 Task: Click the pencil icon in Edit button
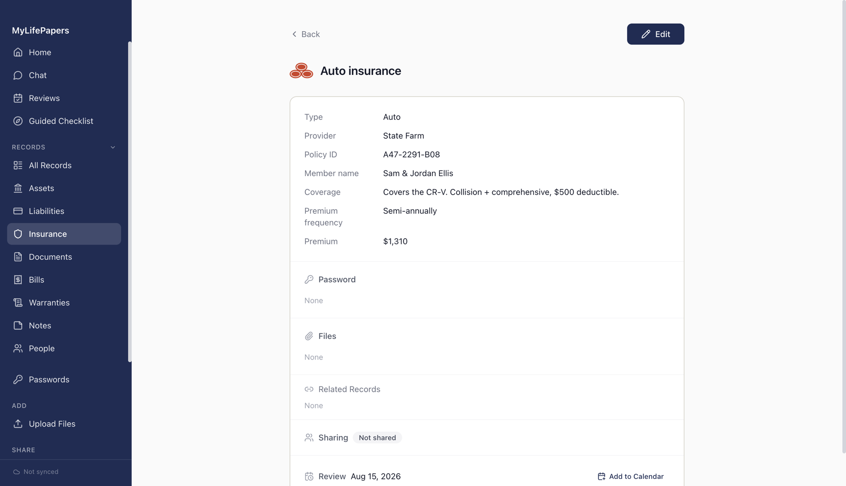[x=646, y=34]
